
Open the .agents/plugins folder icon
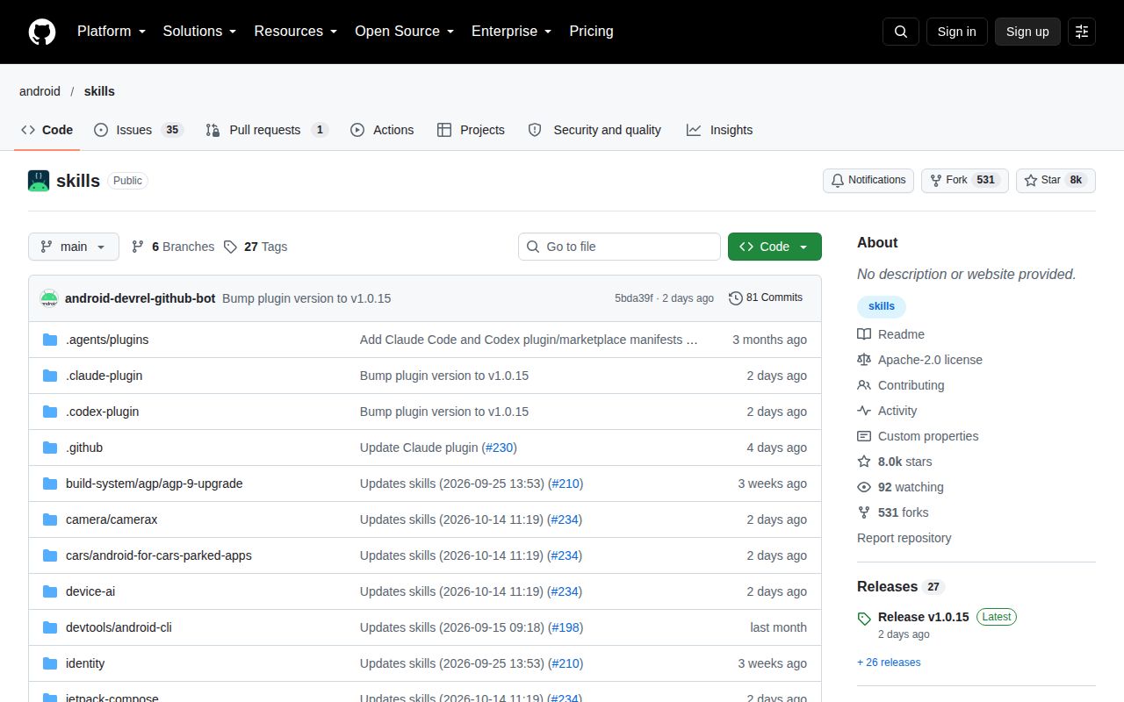50,340
